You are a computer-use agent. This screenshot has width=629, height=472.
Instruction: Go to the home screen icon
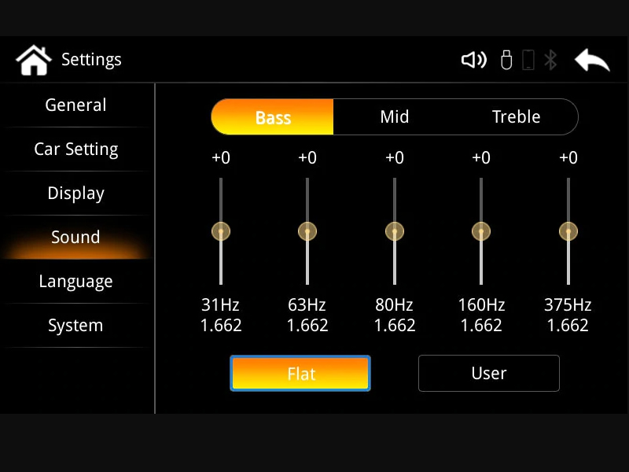[33, 60]
